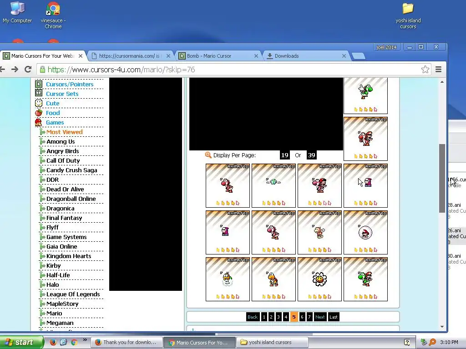Reload the current page
Image resolution: width=466 pixels, height=349 pixels.
pos(28,70)
